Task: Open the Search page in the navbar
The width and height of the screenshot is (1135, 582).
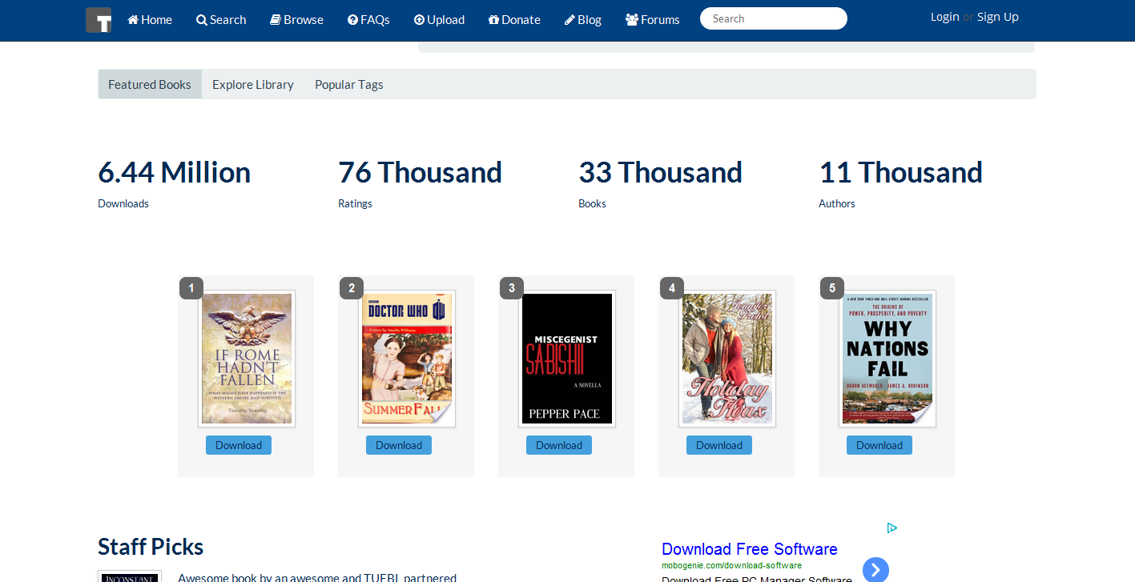Action: click(221, 20)
